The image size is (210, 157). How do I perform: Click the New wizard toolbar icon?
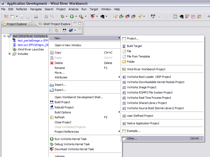pos(13,16)
